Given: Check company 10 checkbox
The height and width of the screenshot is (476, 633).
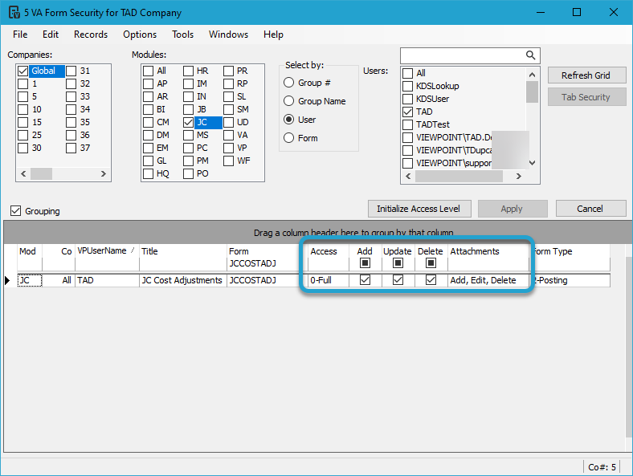Looking at the screenshot, I should (x=23, y=109).
